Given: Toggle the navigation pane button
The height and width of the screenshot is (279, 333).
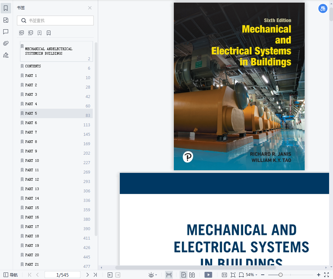Looking at the screenshot, I should tap(10, 275).
